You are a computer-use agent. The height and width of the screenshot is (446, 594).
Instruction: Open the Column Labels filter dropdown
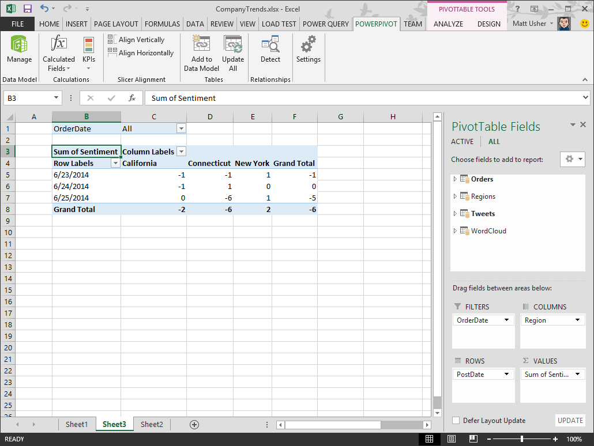pyautogui.click(x=181, y=152)
